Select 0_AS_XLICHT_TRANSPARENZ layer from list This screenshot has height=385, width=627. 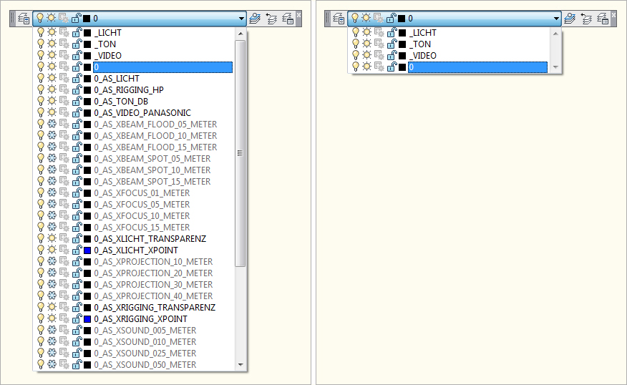[x=155, y=239]
